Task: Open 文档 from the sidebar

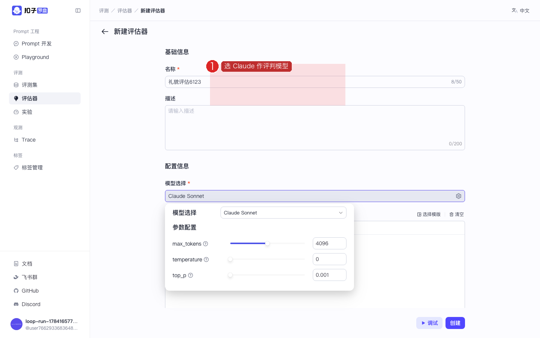Action: [x=45, y=264]
